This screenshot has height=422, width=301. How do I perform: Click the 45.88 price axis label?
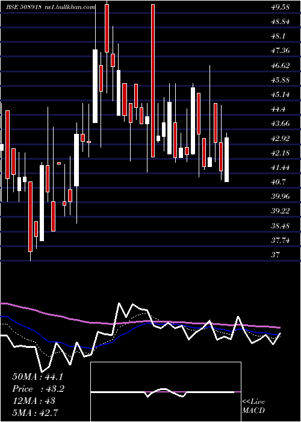coord(281,80)
